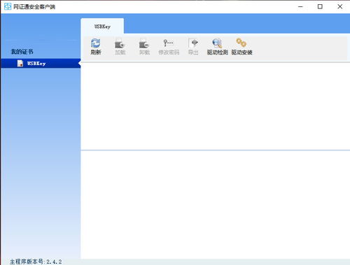Click the application logo in title bar
This screenshot has width=350, height=265.
coord(8,6)
